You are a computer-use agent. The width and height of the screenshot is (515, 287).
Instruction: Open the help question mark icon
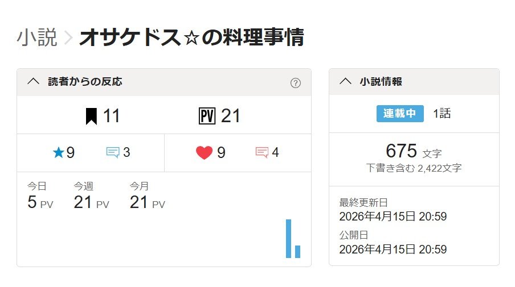tap(295, 83)
